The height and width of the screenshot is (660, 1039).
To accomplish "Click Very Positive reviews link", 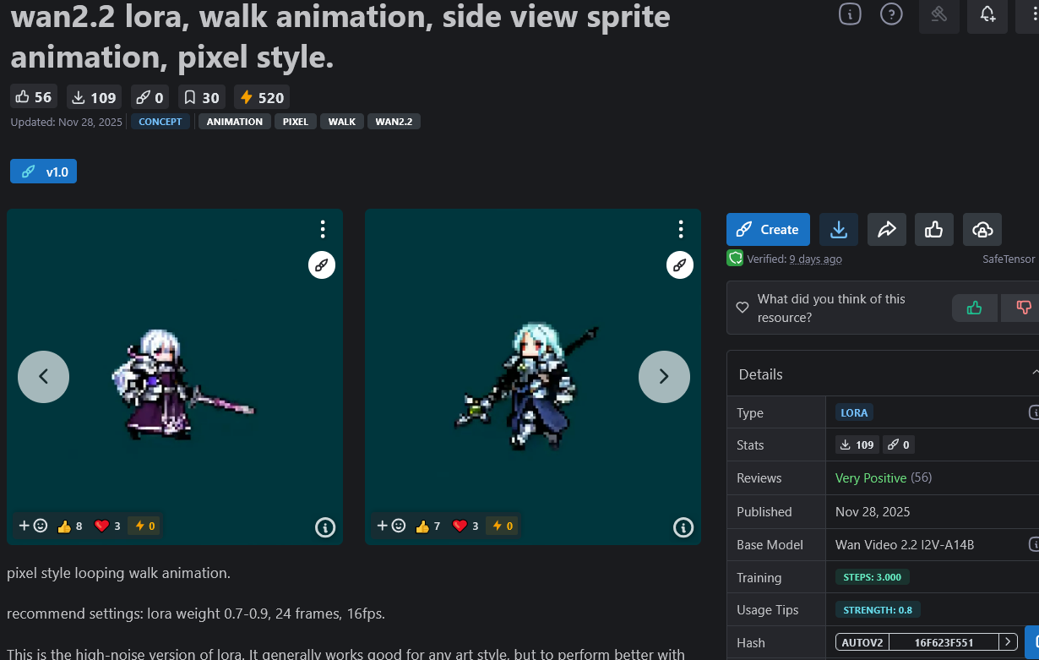I will (871, 478).
